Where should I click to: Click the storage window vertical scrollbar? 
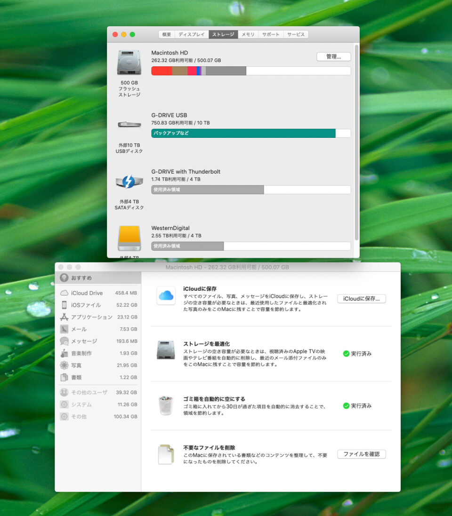coord(356,142)
